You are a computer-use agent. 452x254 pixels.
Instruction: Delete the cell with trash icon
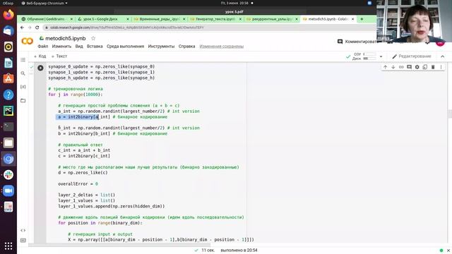point(433,67)
